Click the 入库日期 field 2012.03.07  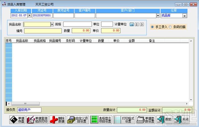(x=19, y=15)
